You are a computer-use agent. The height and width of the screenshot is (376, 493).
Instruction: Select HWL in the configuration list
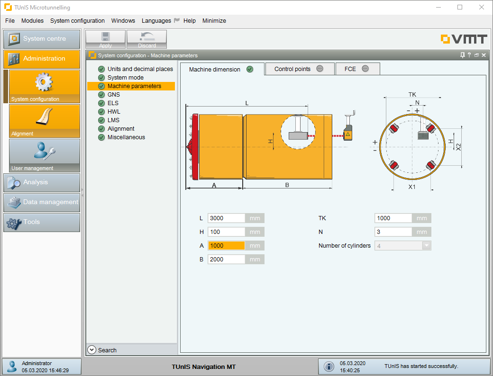click(114, 111)
